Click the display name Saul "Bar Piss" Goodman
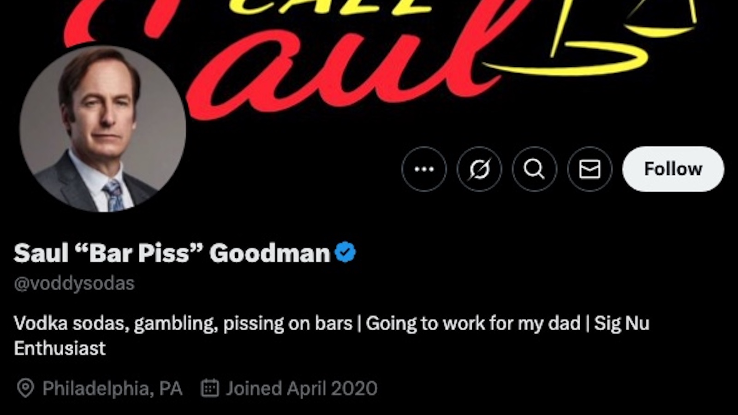738x415 pixels. click(x=172, y=253)
